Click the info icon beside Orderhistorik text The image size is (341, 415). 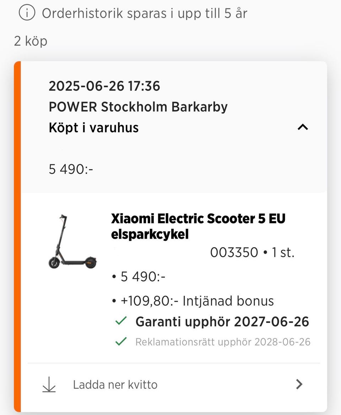(27, 13)
